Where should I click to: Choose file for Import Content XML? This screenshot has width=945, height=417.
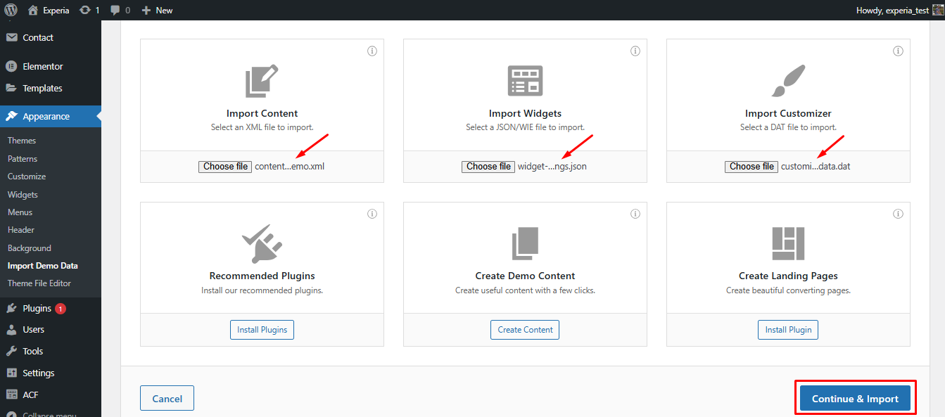click(225, 167)
